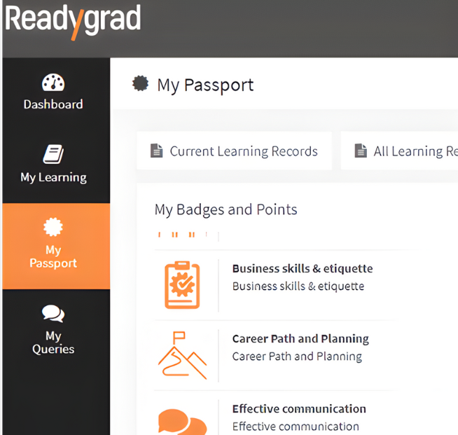Go to My Learning section
This screenshot has height=435, width=458.
53,177
